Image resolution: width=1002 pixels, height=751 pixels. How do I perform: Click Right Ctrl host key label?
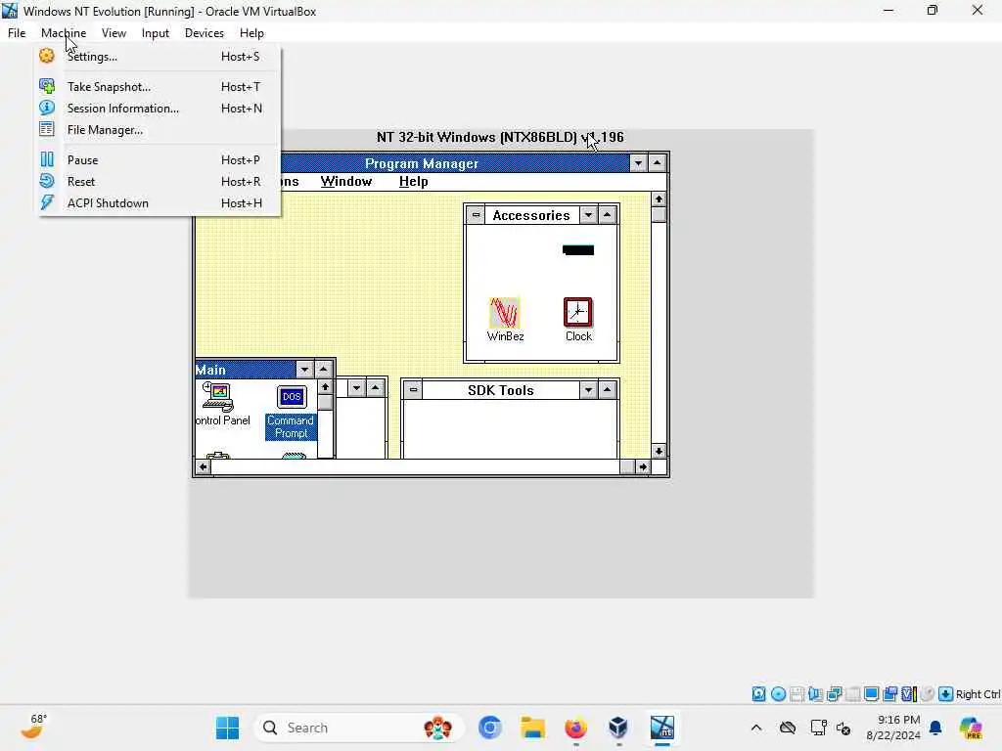tap(978, 694)
